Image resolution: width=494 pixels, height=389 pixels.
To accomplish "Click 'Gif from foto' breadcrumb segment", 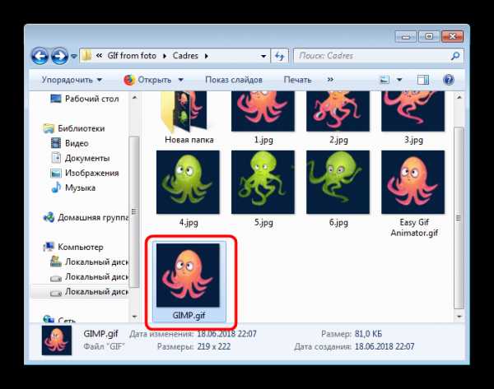I will point(132,56).
